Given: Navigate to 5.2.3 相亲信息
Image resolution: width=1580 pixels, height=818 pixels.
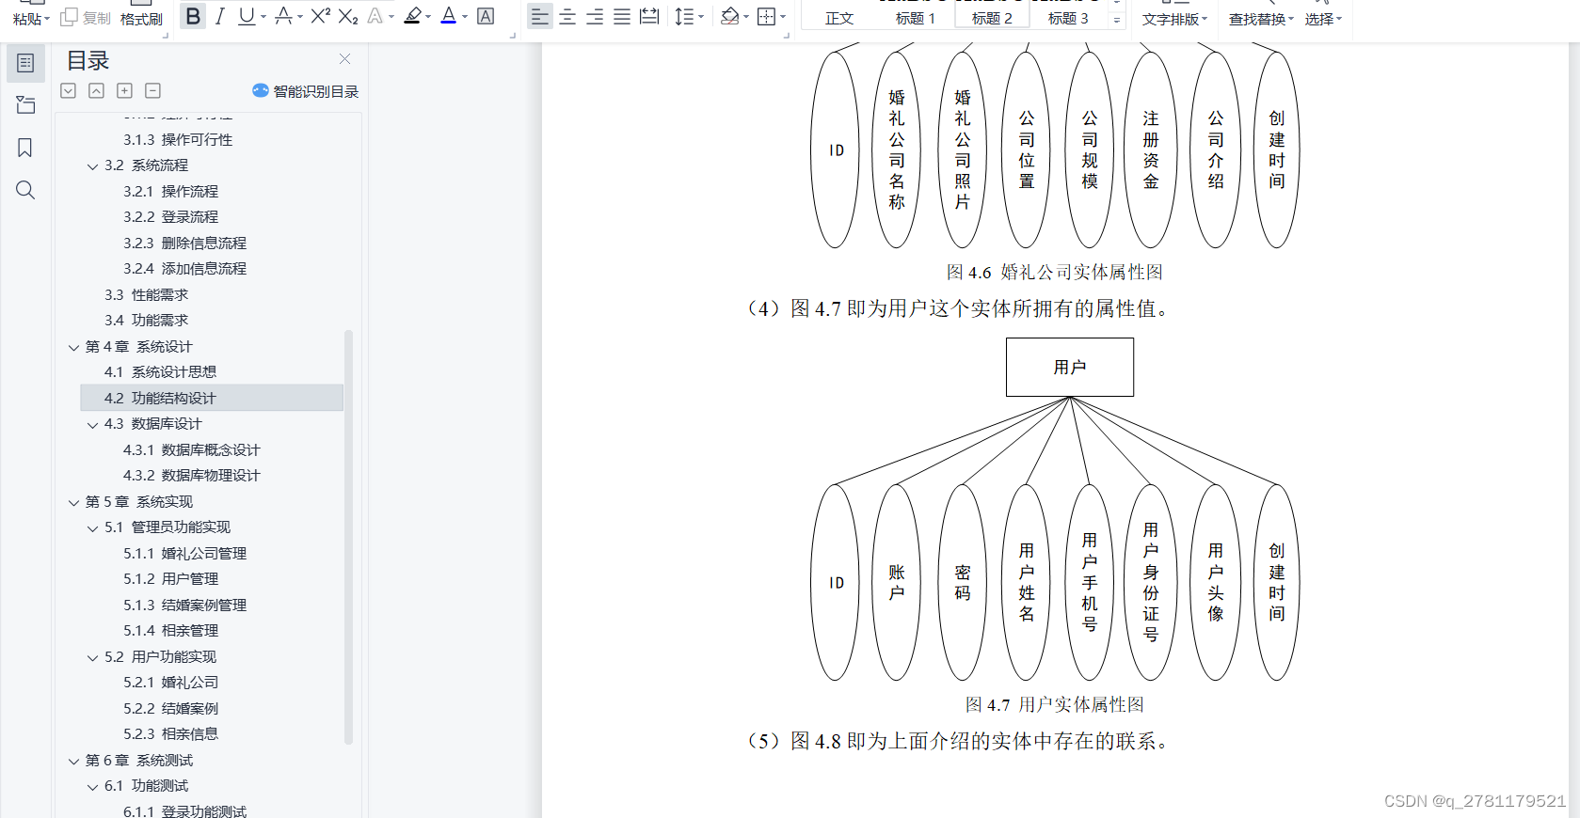Looking at the screenshot, I should click(x=170, y=733).
